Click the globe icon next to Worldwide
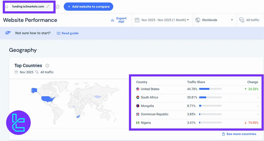 [198, 20]
